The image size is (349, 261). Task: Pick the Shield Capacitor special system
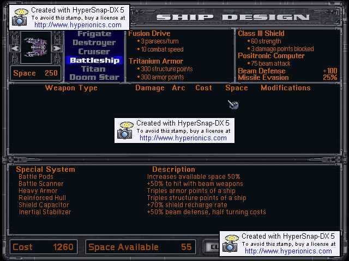point(44,205)
